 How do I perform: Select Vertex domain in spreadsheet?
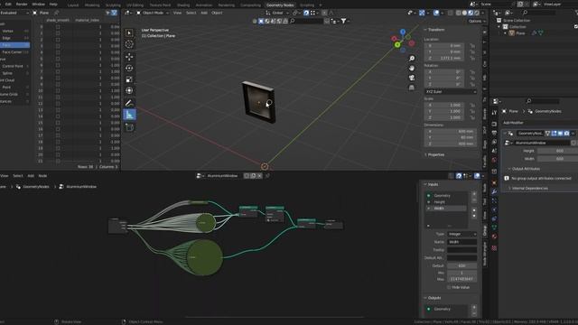coord(14,31)
